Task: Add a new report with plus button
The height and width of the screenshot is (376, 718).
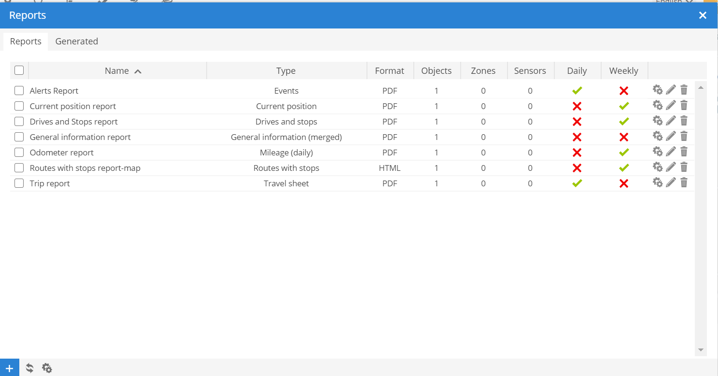Action: [9, 368]
